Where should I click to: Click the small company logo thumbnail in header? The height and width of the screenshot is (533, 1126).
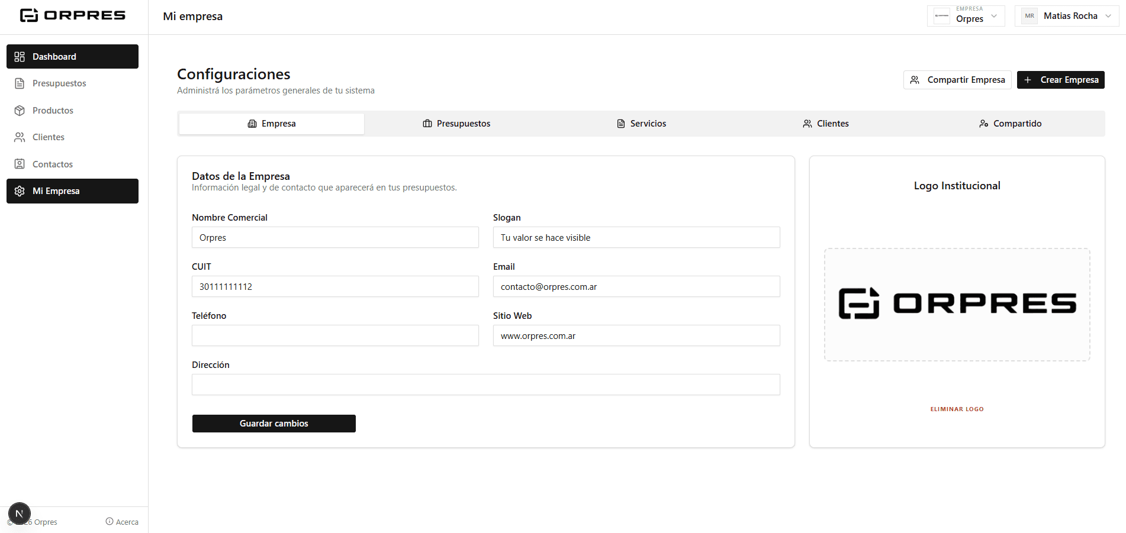pos(942,16)
